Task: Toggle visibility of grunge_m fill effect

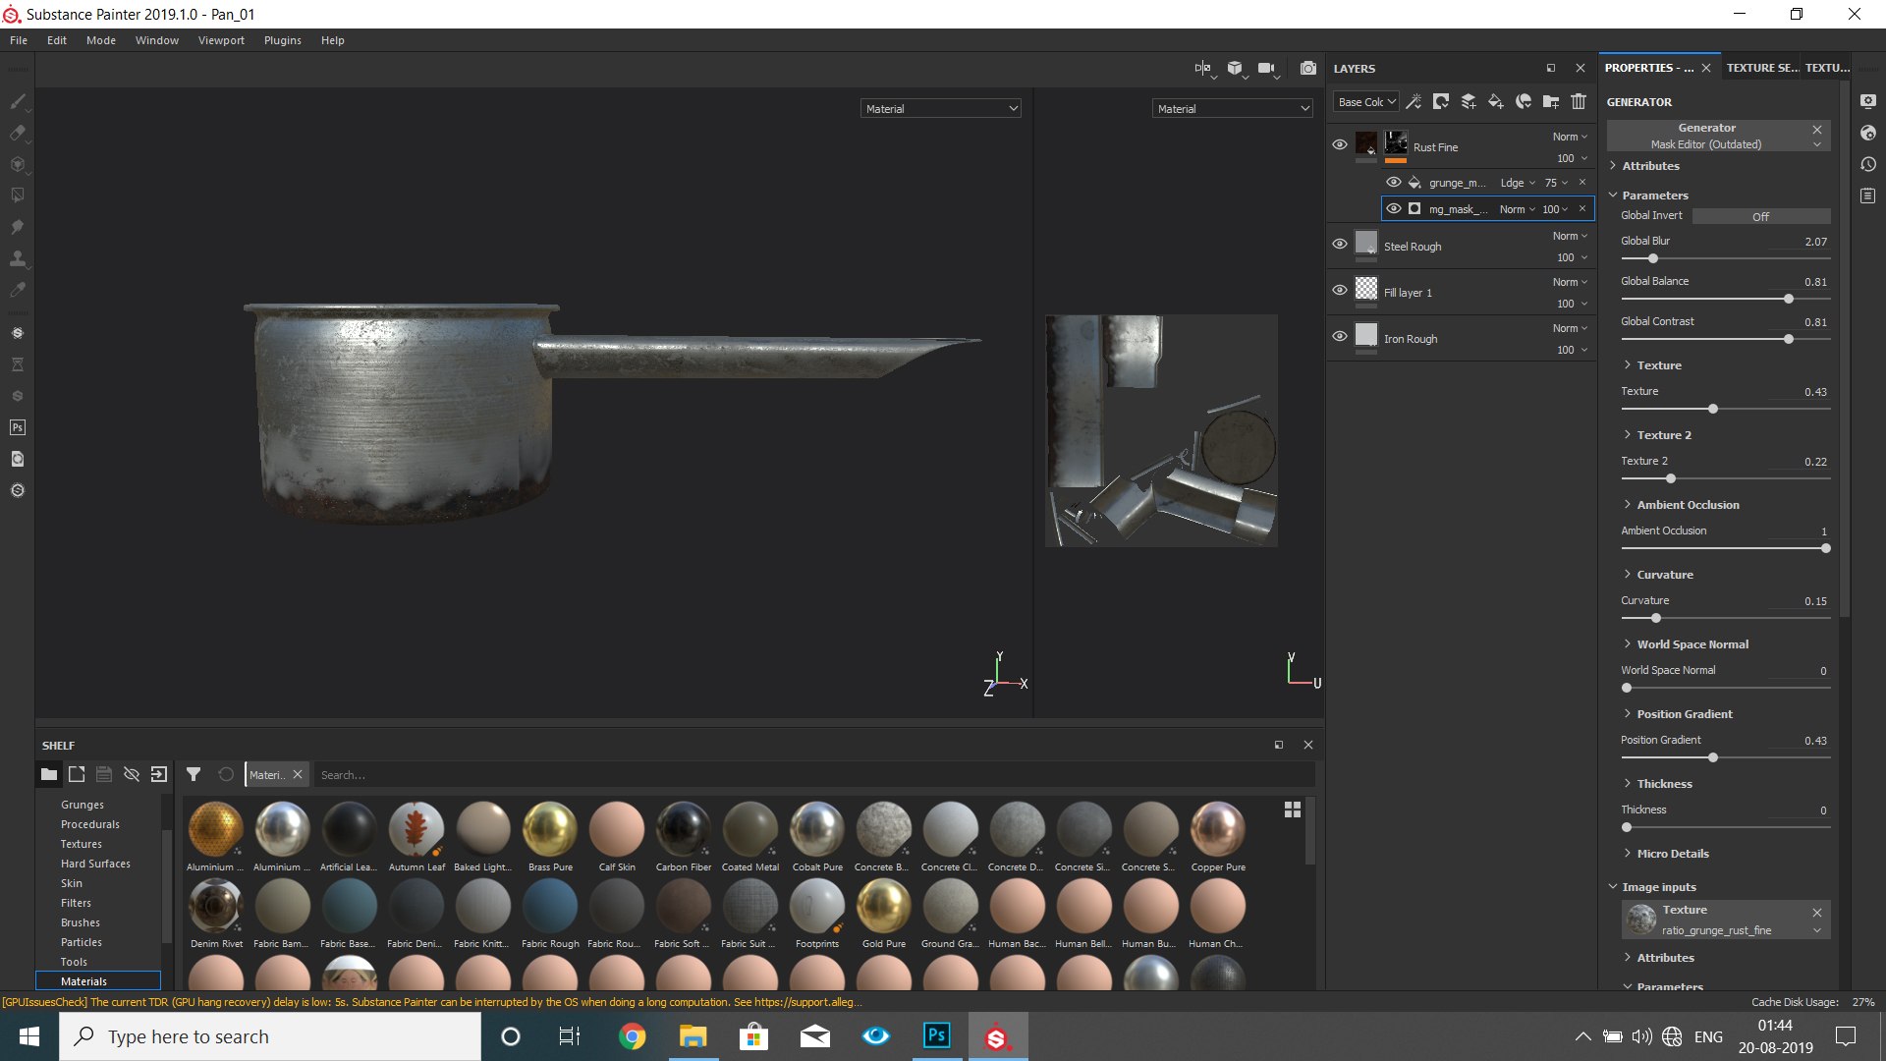Action: pos(1393,182)
